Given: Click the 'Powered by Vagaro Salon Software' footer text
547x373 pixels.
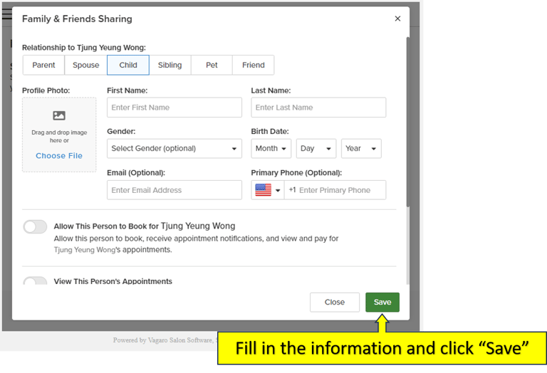Looking at the screenshot, I should [x=163, y=340].
